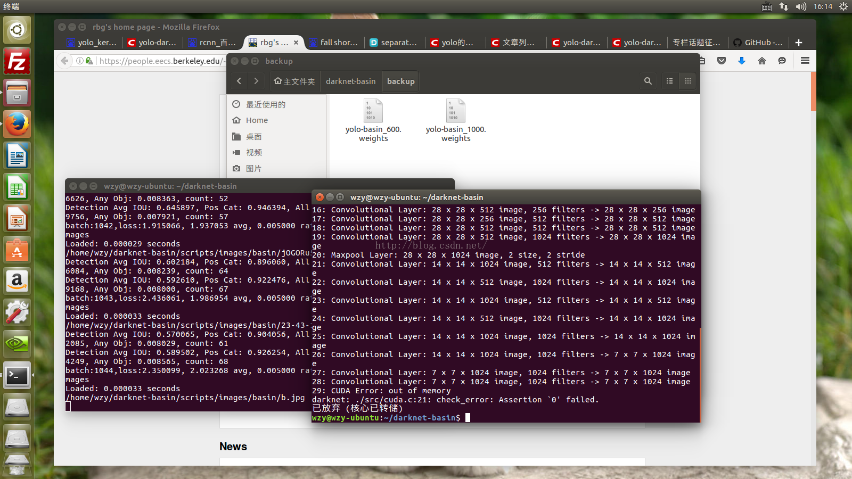Click the Firefox back arrow button
Screen dimensions: 852x479
pos(64,61)
